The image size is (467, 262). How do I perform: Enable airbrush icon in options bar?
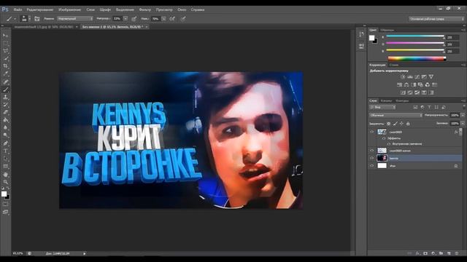pos(172,19)
